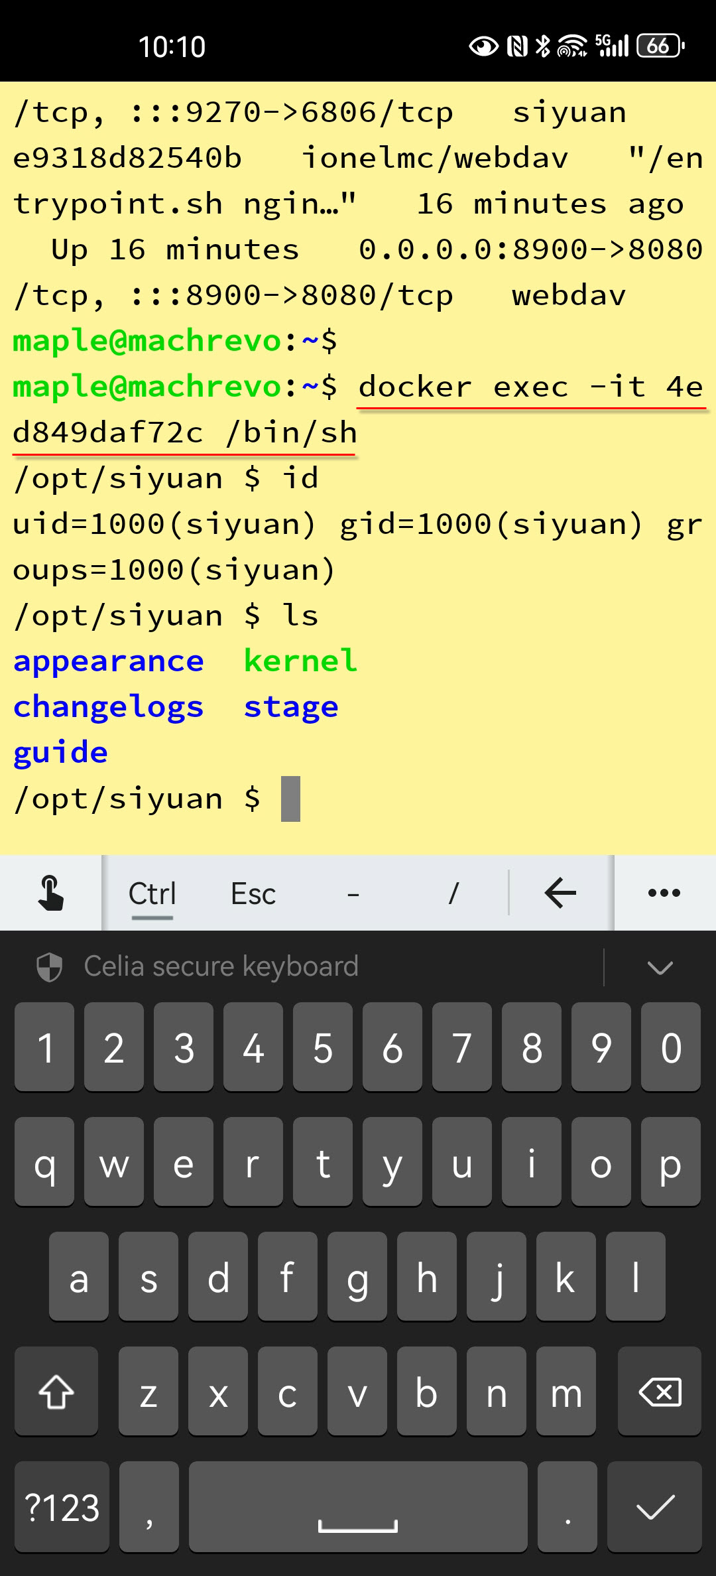Tap the letter r key
The width and height of the screenshot is (716, 1576).
pos(253,1161)
